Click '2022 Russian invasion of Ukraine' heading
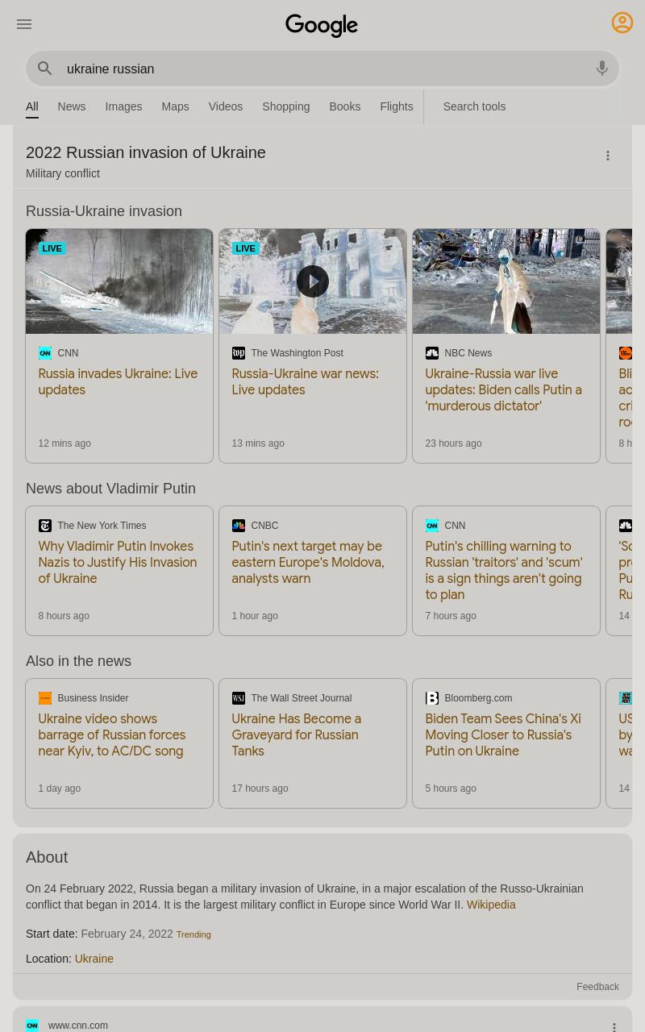This screenshot has height=1032, width=645. tap(146, 152)
